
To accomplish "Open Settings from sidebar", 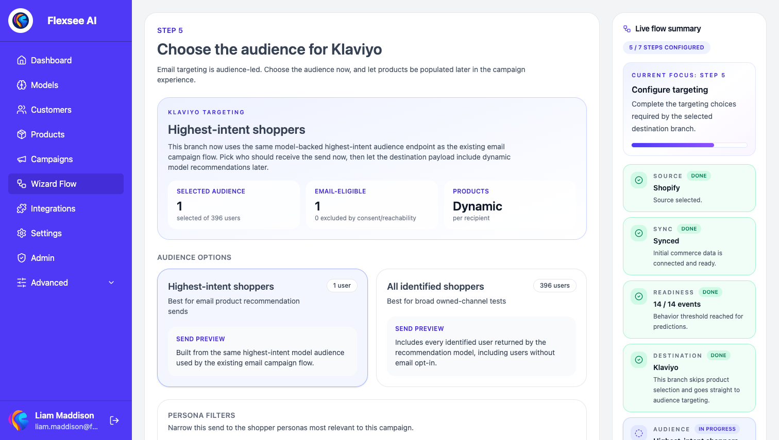I will click(66, 233).
